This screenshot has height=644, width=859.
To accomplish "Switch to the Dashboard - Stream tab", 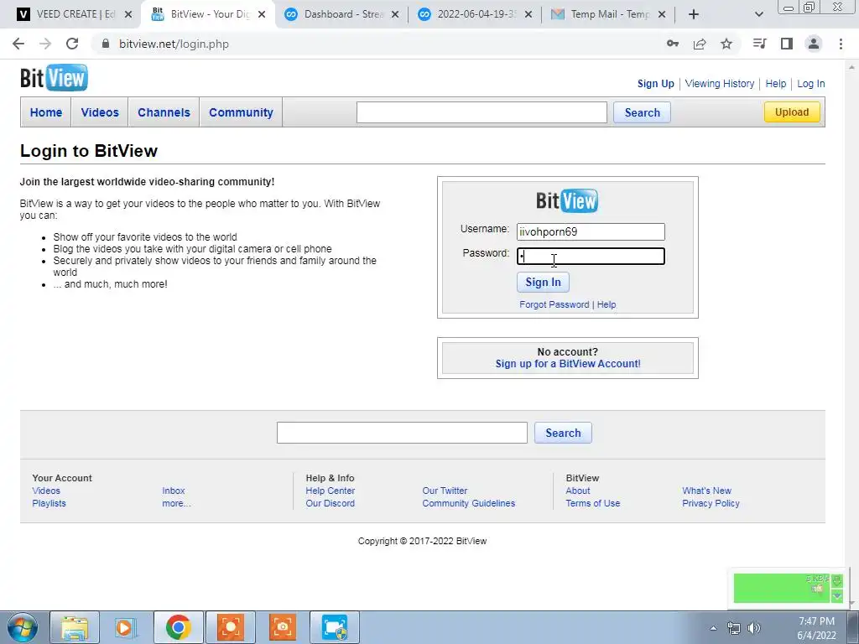I will click(342, 14).
